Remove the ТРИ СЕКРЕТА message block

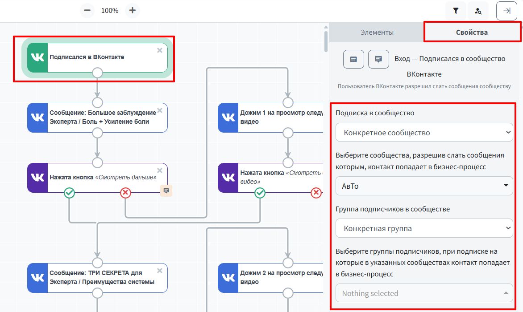pos(160,271)
